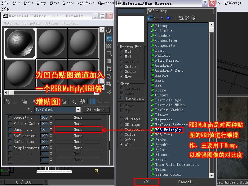Select RGB Multiply in map list
248x186 pixels.
168,130
